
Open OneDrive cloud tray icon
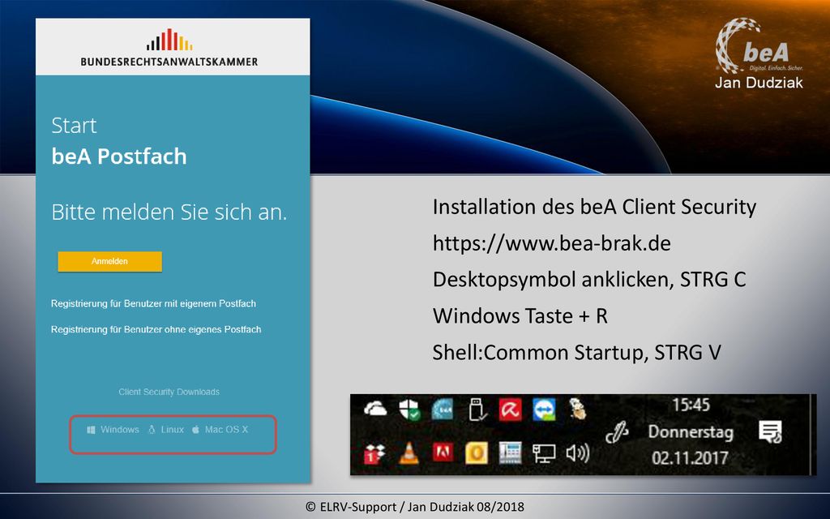pyautogui.click(x=375, y=409)
